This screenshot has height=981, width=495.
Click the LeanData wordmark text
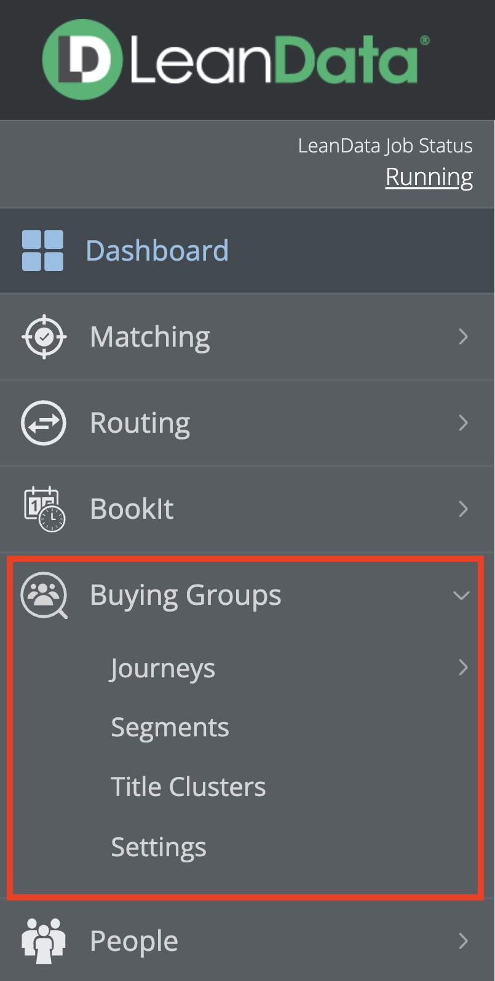[274, 61]
